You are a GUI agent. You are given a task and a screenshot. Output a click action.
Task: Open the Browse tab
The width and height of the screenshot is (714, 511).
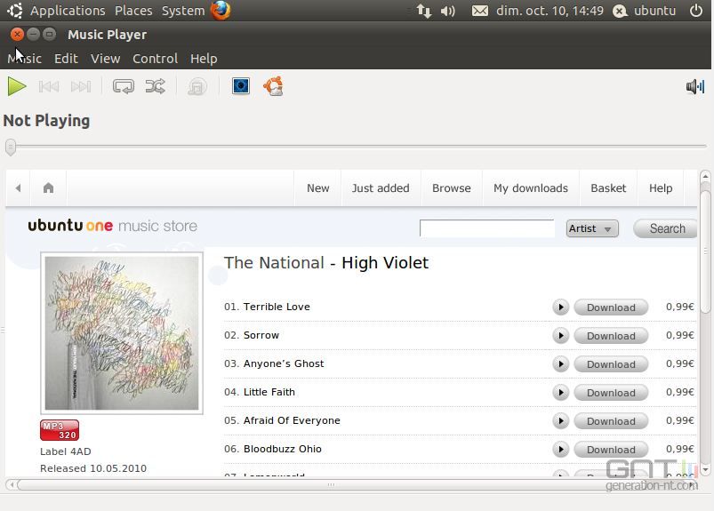(x=452, y=188)
